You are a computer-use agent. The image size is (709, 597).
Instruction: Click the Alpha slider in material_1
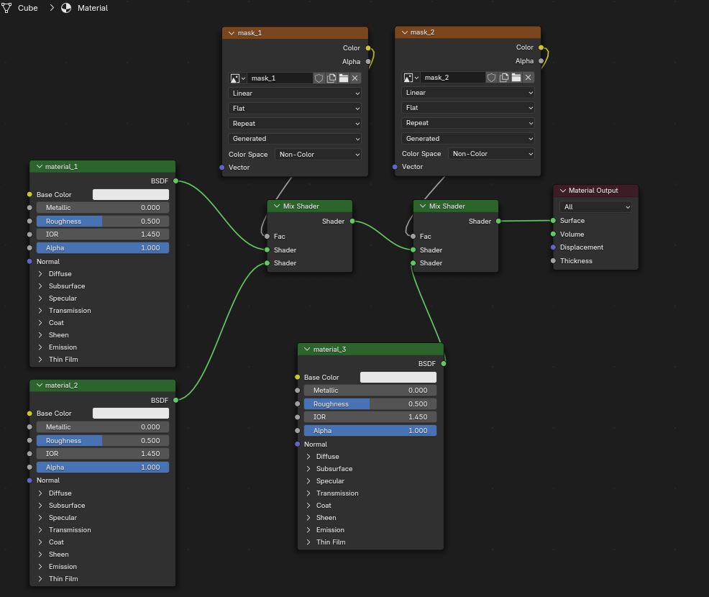[x=103, y=248]
